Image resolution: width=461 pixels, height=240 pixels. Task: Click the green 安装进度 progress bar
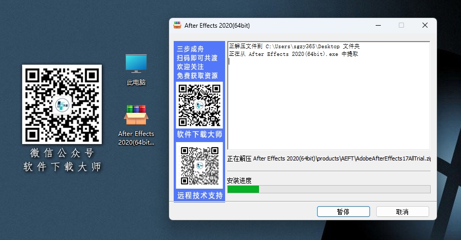click(x=329, y=189)
